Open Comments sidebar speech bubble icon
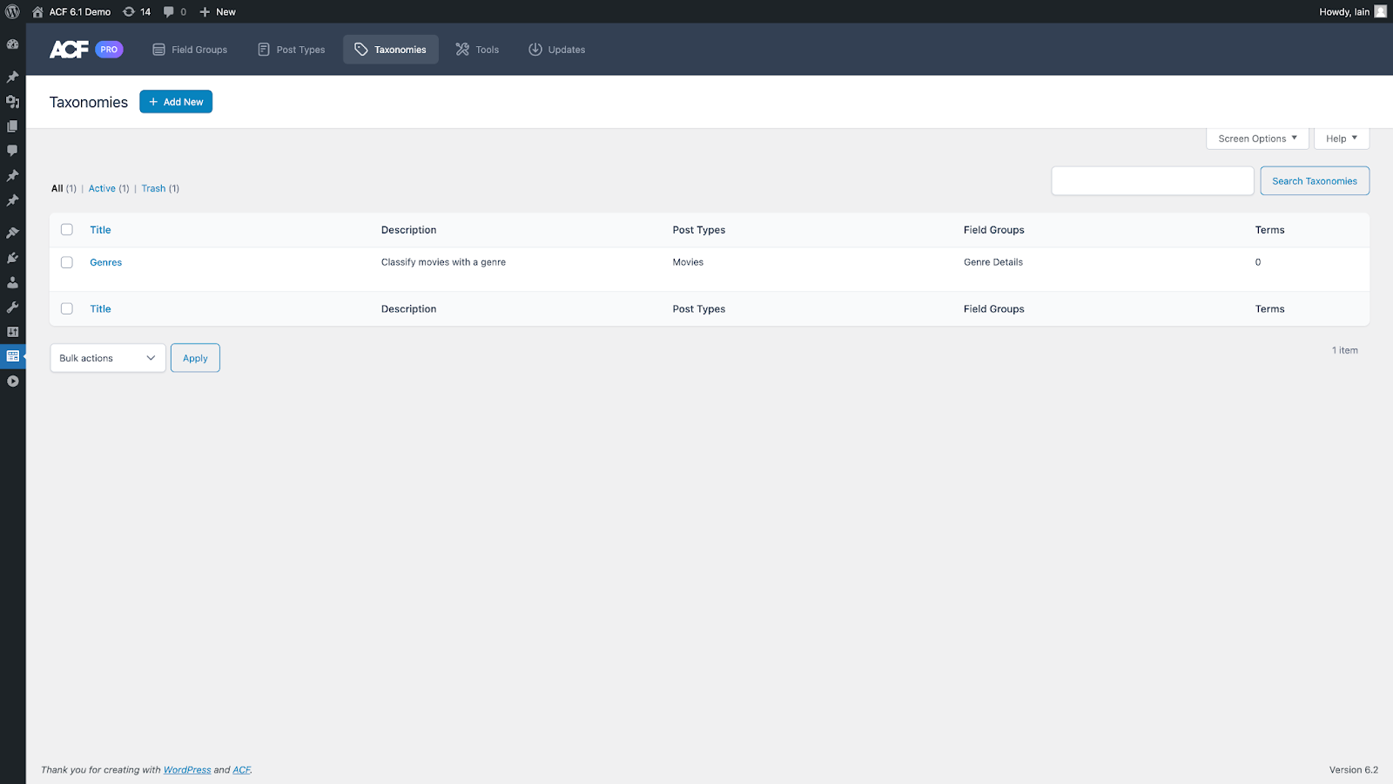The width and height of the screenshot is (1393, 784). coord(12,151)
